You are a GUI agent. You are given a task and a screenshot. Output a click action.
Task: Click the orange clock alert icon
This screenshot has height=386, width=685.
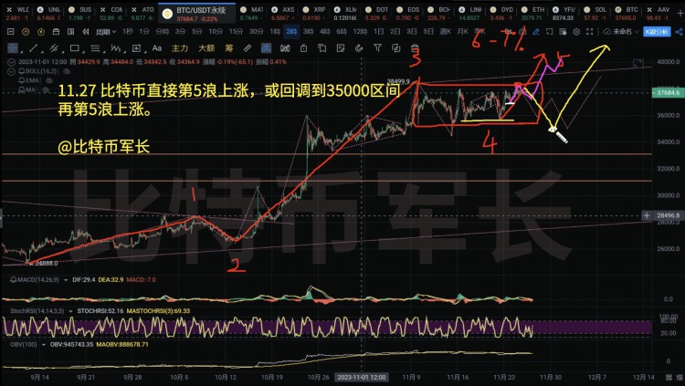26,31
